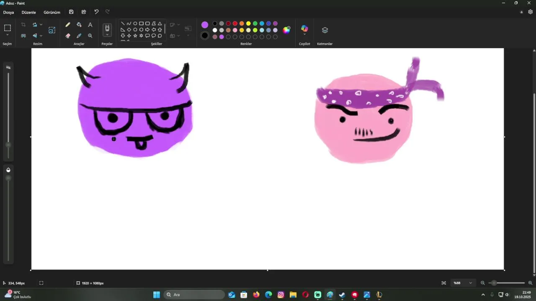Screen dimensions: 536x301
Task: Click fit to window icon
Action: pyautogui.click(x=444, y=283)
